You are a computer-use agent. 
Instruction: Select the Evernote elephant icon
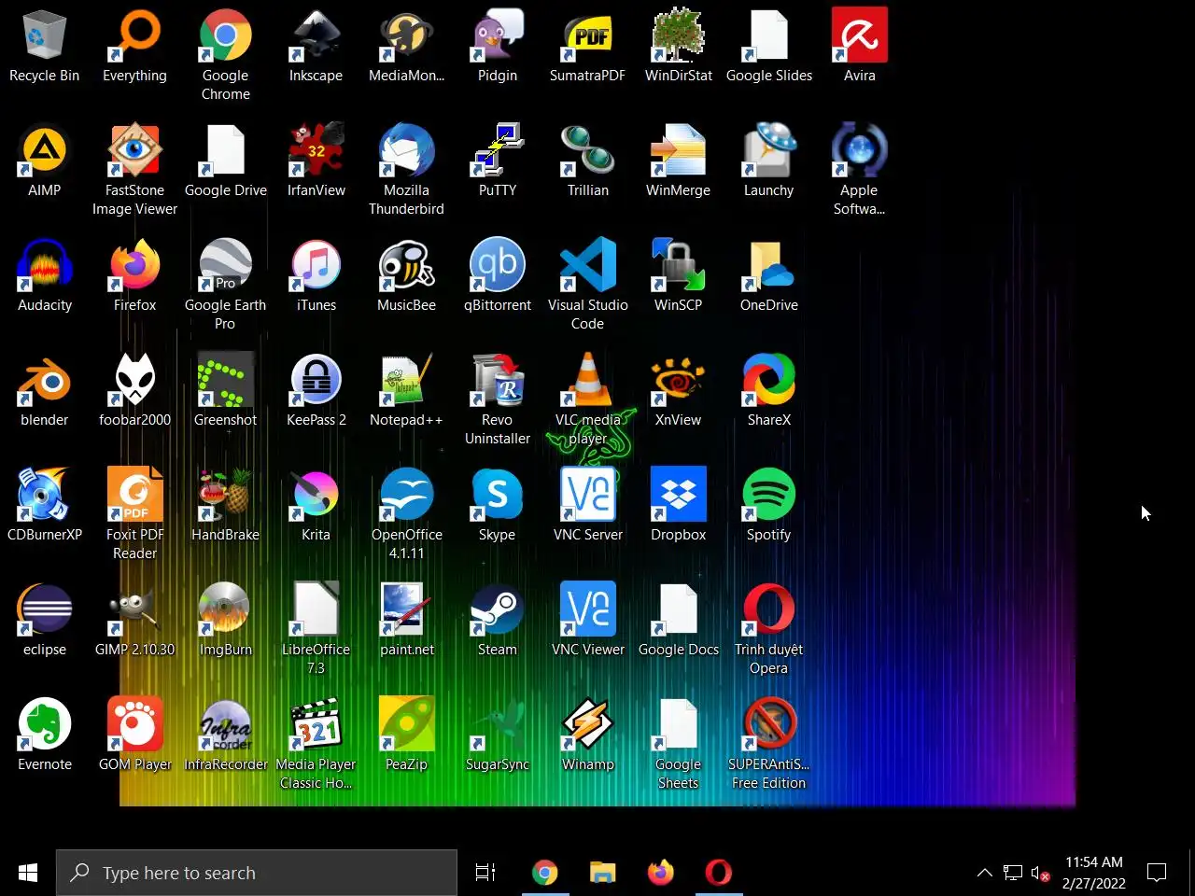pyautogui.click(x=44, y=725)
